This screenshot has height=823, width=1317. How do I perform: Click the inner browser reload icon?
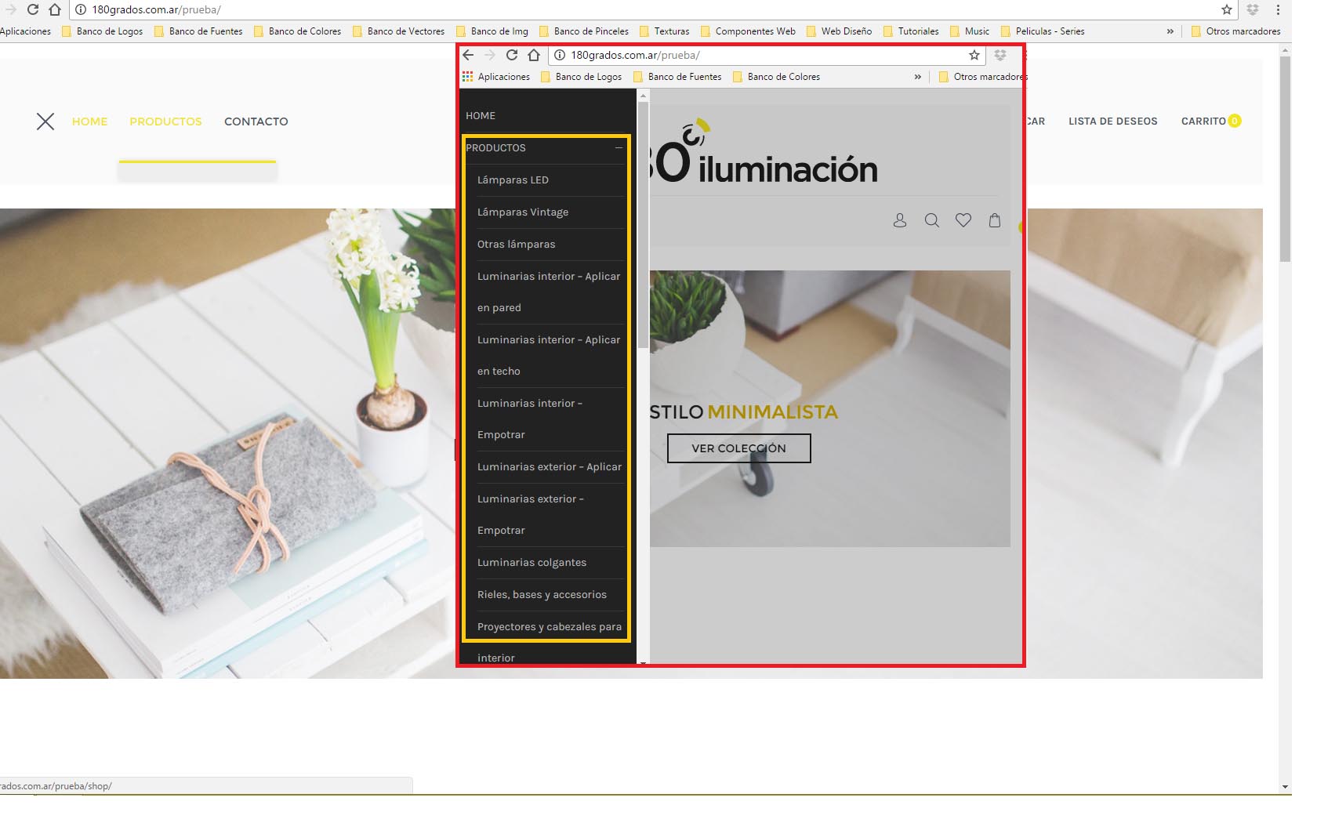click(512, 55)
